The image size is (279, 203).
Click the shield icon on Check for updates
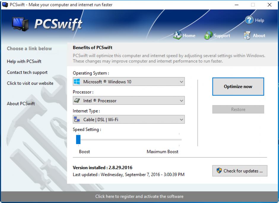[x=219, y=171]
